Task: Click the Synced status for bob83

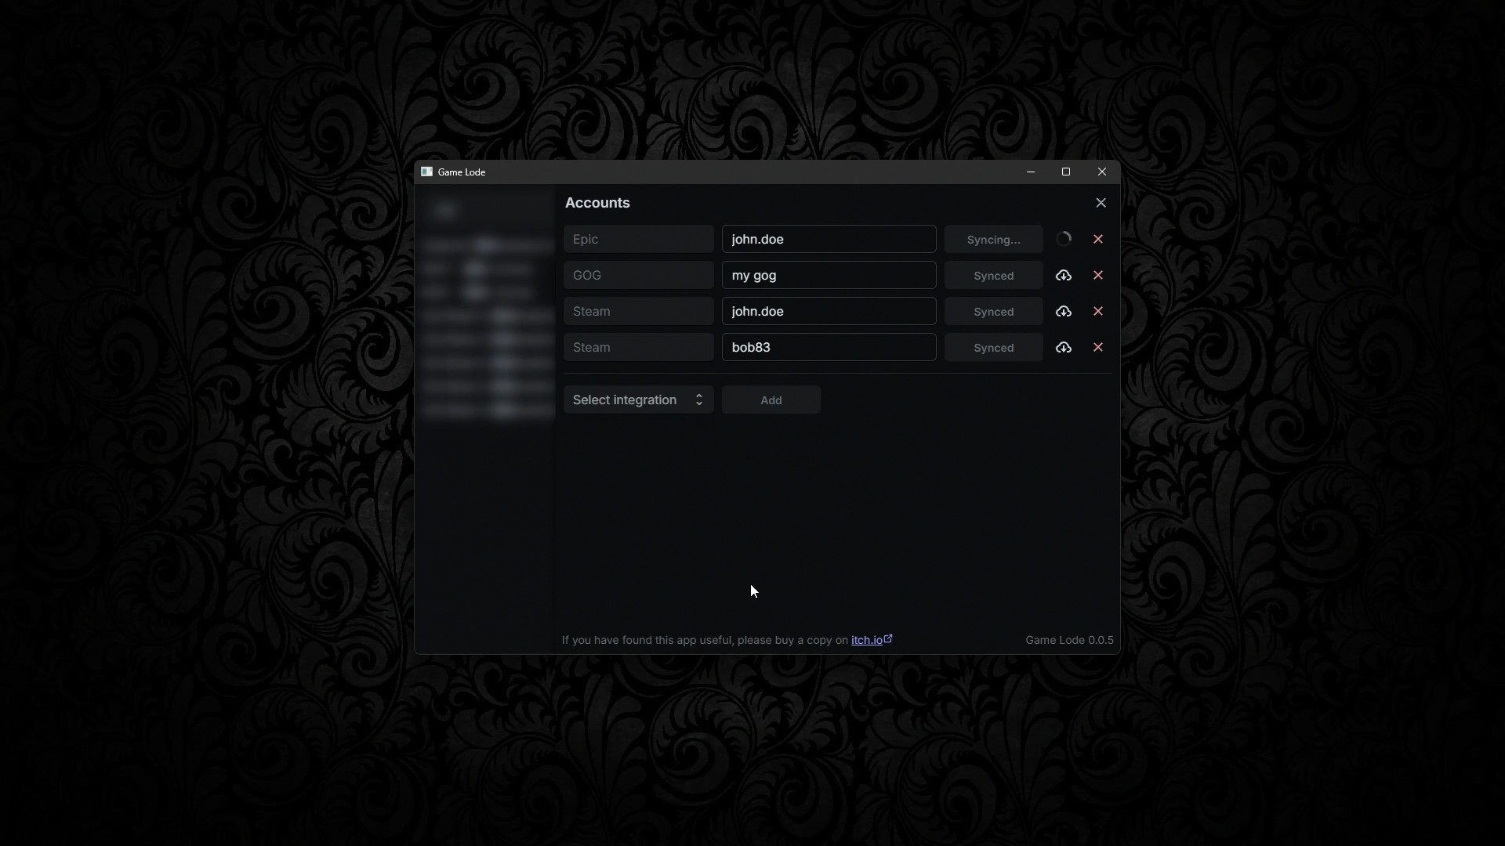Action: coord(993,348)
